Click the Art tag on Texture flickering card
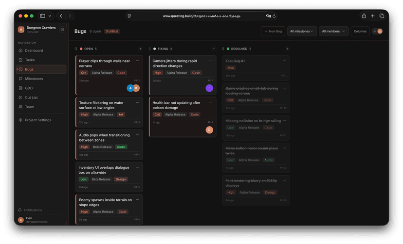Image resolution: width=403 pixels, height=244 pixels. pos(121,114)
